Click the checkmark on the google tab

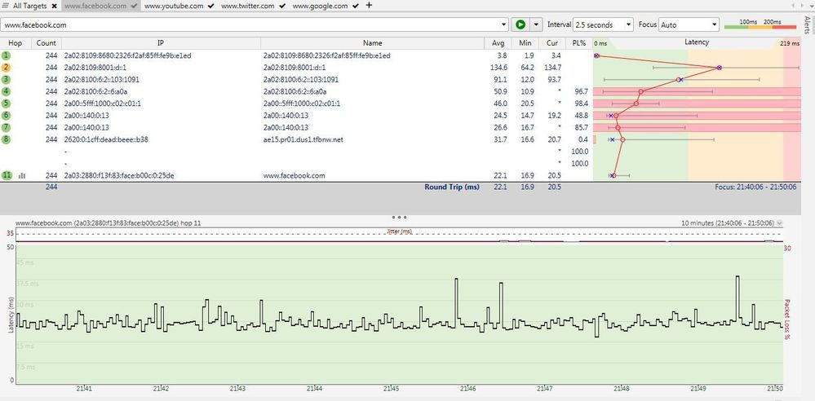356,7
